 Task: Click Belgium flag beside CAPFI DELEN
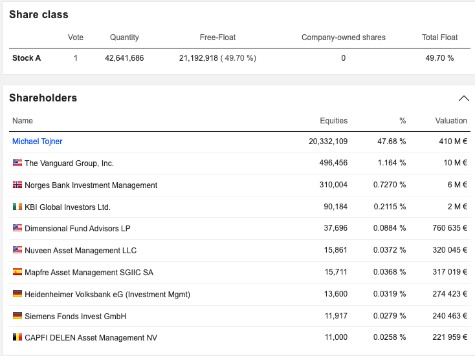[x=17, y=337]
